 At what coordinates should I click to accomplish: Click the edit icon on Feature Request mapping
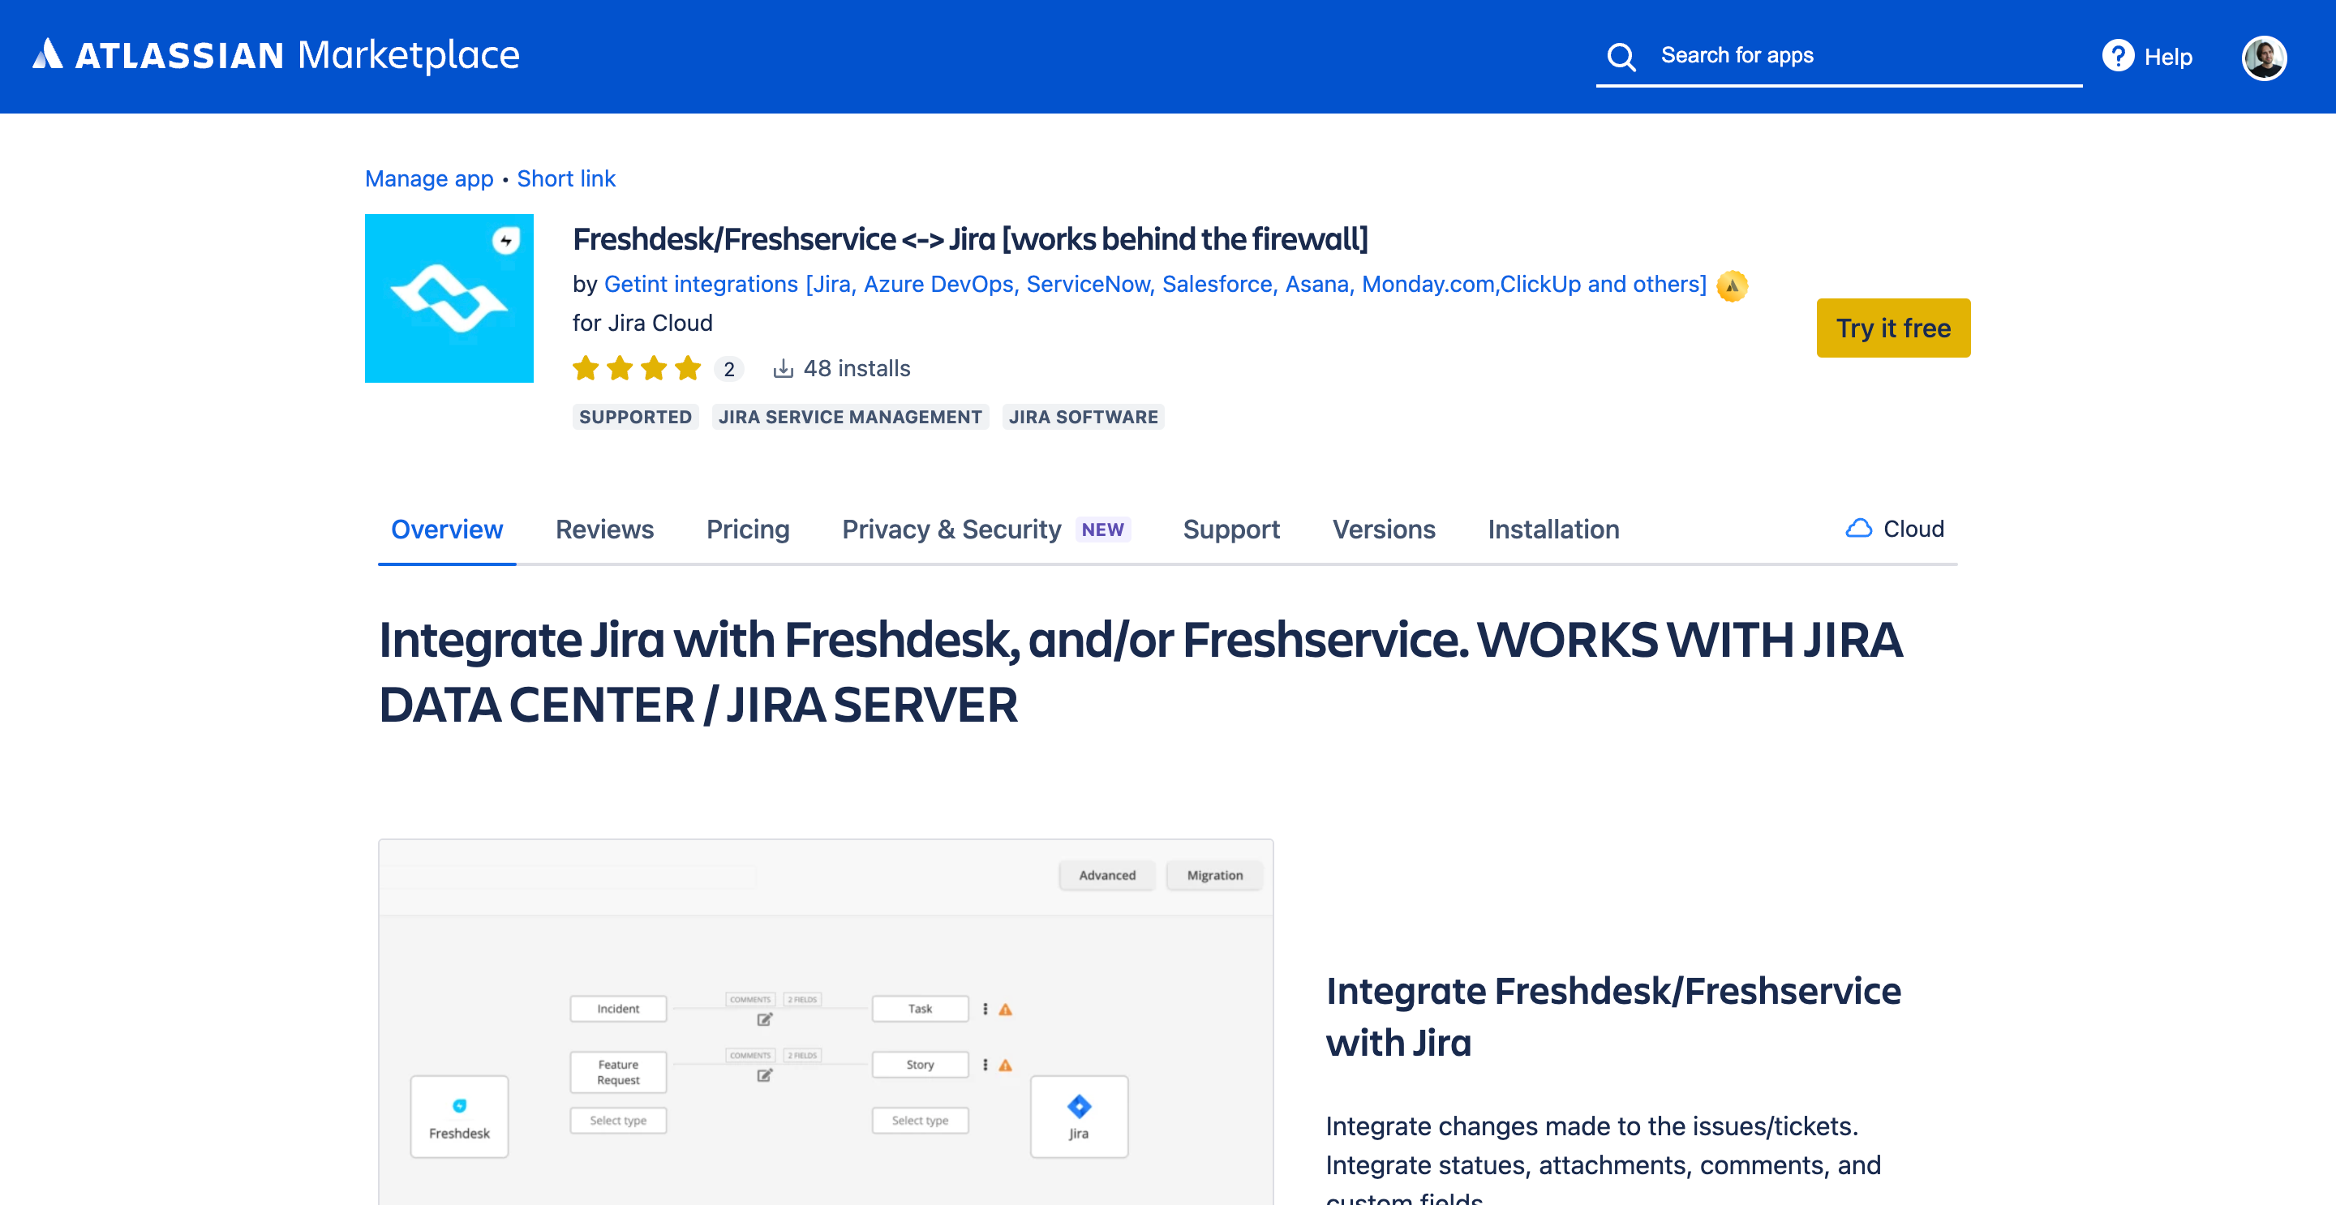click(764, 1075)
